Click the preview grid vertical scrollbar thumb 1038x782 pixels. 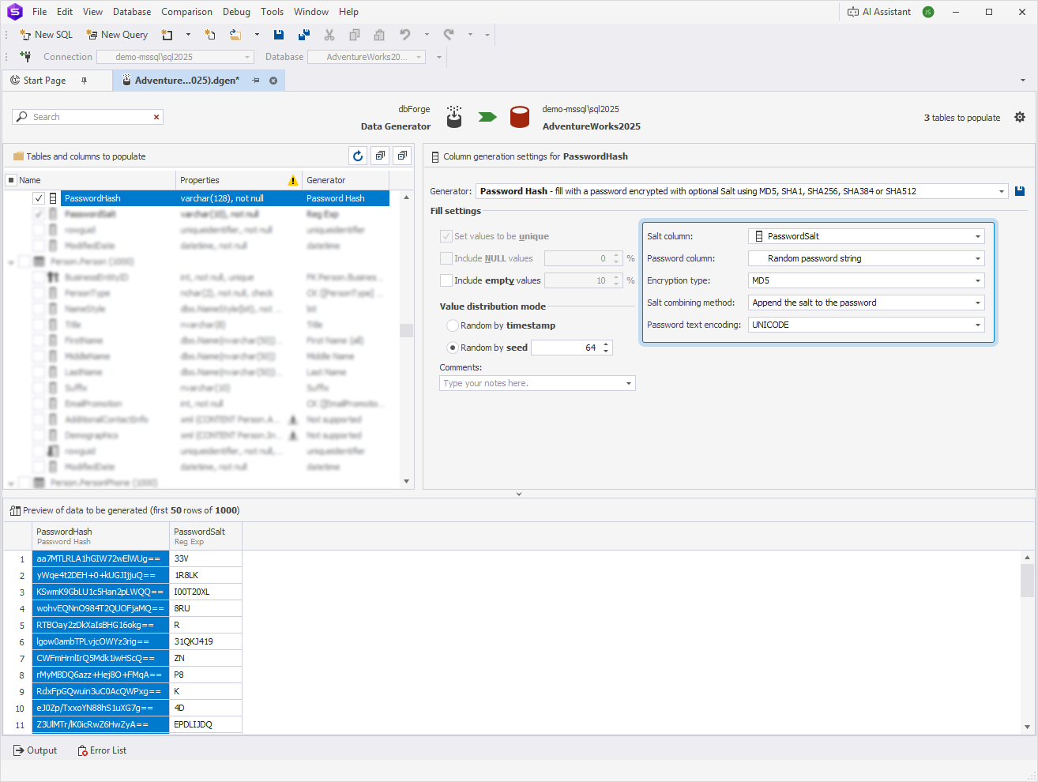tap(1027, 581)
